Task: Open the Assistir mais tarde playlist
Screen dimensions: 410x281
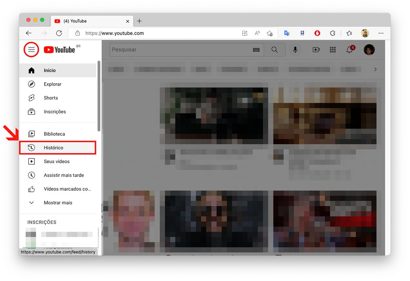Action: 64,175
